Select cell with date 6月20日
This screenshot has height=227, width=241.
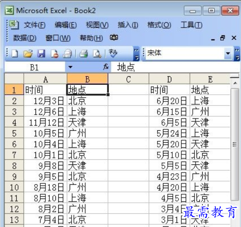tap(170, 100)
